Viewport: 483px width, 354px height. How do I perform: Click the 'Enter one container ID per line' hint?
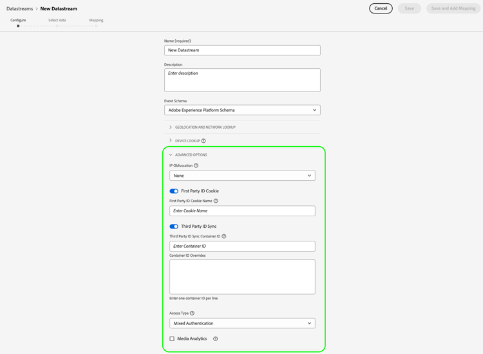tap(193, 298)
